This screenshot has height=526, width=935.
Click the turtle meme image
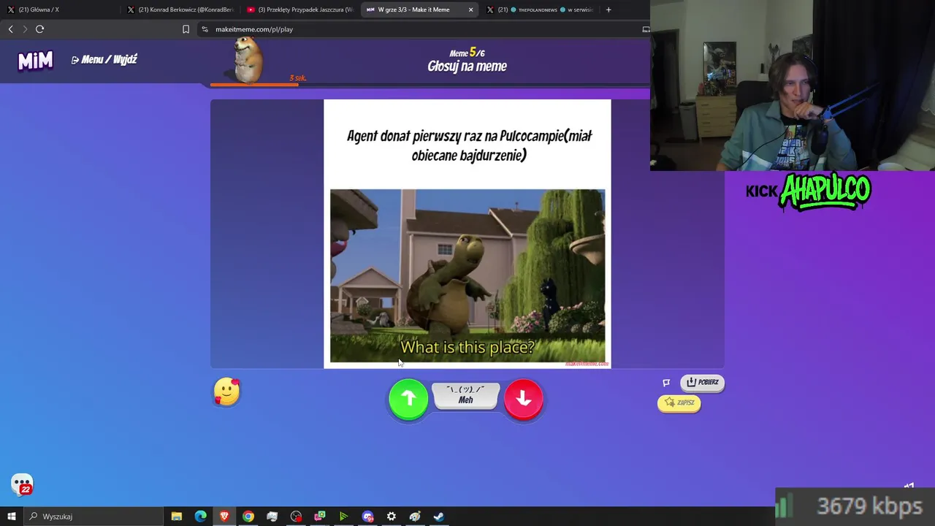[467, 275]
